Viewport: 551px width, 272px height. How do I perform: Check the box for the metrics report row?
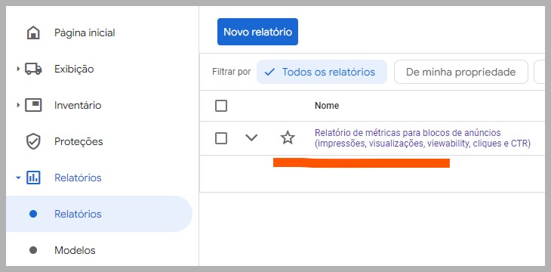pos(221,138)
